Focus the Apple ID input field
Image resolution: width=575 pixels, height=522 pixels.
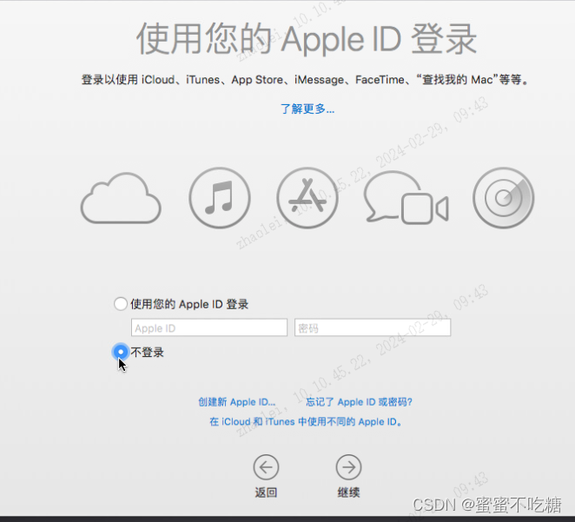209,327
